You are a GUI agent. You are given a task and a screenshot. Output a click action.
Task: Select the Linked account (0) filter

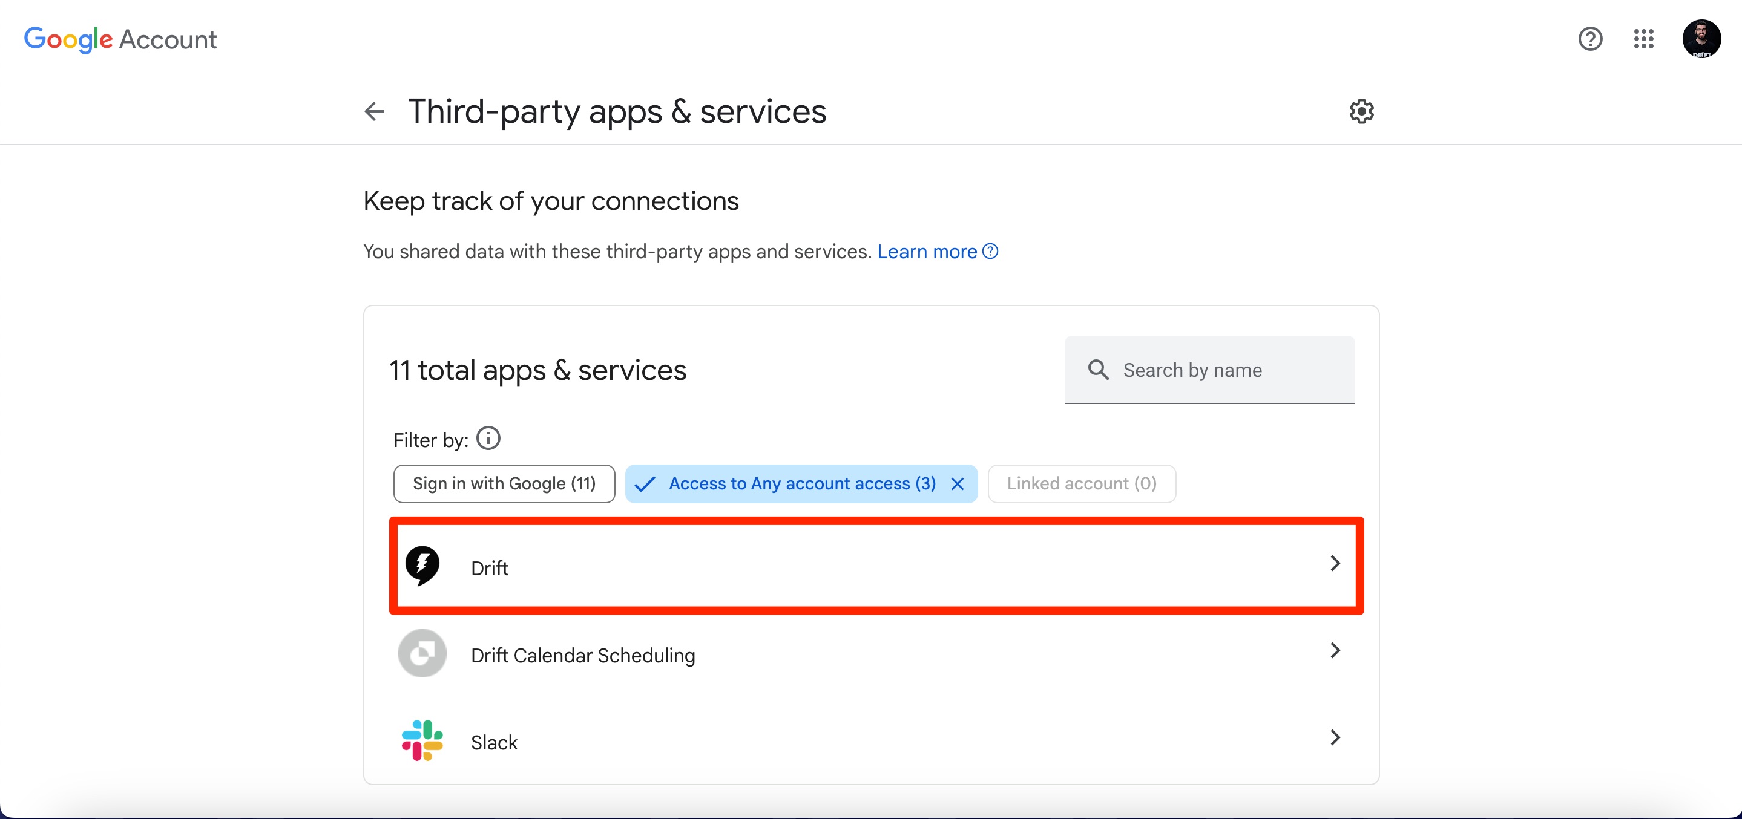pos(1081,484)
